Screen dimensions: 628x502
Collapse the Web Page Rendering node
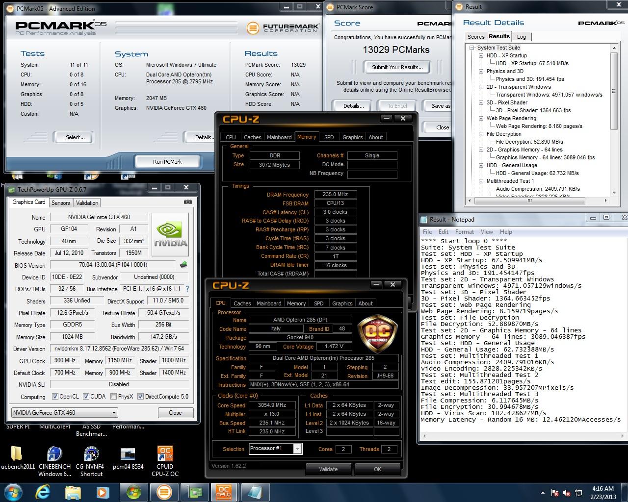[x=481, y=118]
